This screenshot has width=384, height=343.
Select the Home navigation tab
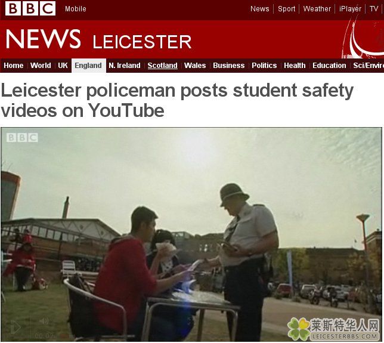pyautogui.click(x=14, y=66)
